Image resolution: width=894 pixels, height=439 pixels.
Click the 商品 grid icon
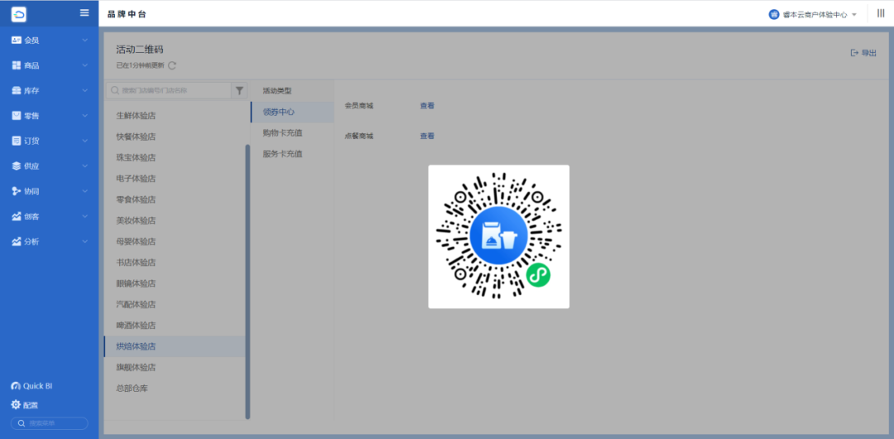(x=16, y=65)
